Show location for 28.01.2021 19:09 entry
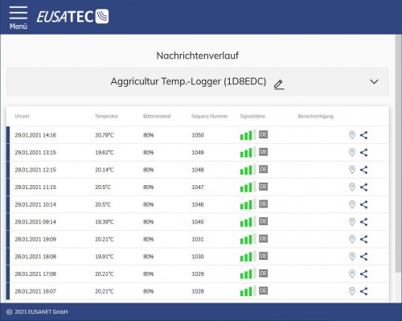 tap(352, 239)
